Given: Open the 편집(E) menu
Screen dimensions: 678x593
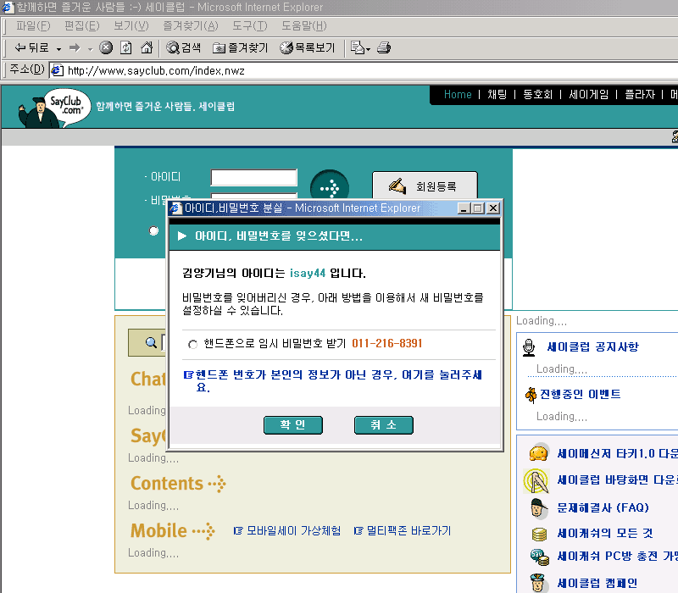Looking at the screenshot, I should 81,26.
